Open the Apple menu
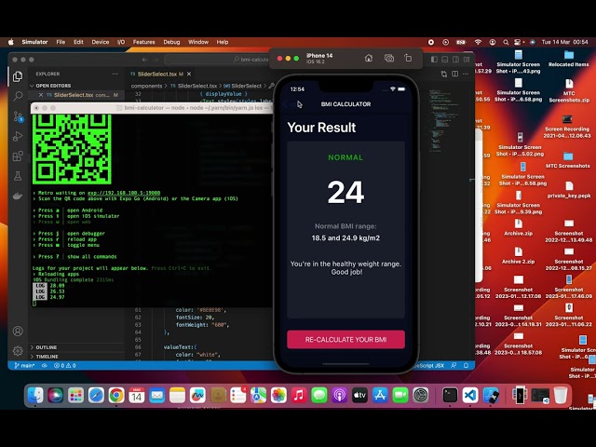596x447 pixels. click(x=10, y=42)
